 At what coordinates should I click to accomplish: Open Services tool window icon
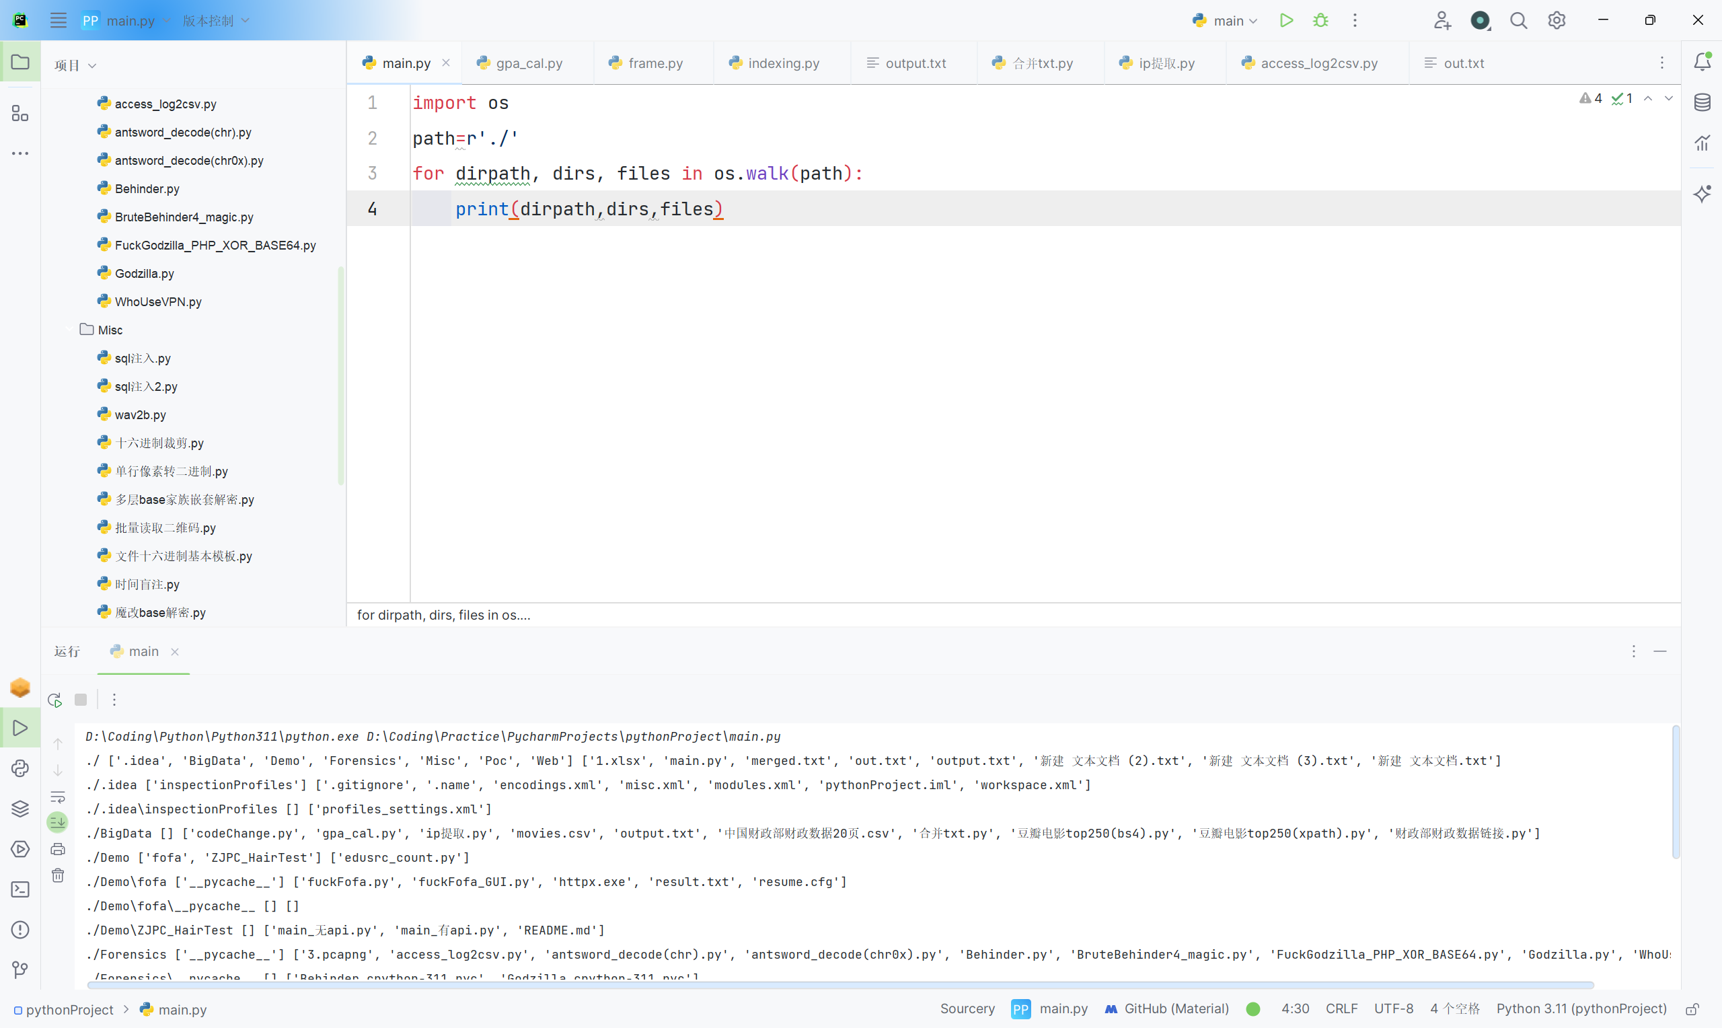(20, 848)
